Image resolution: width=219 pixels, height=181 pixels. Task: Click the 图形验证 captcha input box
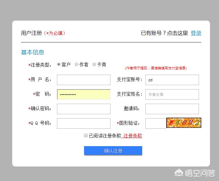pos(156,123)
